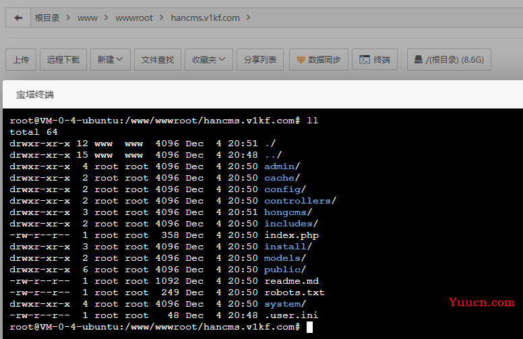The width and height of the screenshot is (523, 339).
Task: Click chevron after hancms.v1kf.com breadcrumb
Action: [x=248, y=18]
